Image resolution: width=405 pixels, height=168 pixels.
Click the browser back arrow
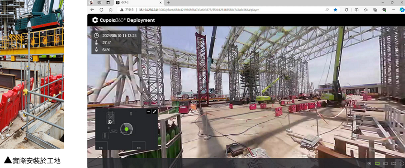pos(92,10)
